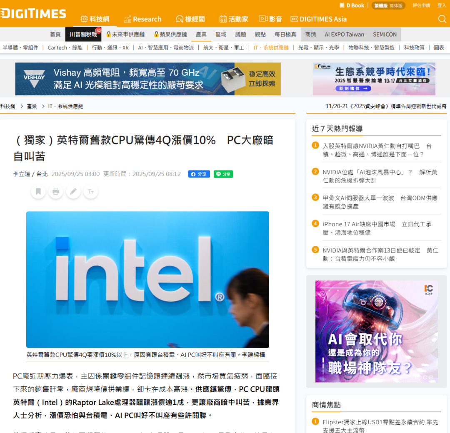
Task: Bookmark this article with the bookmark icon
Action: 38,191
